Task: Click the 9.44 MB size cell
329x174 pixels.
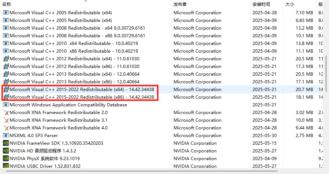Action: (304, 128)
